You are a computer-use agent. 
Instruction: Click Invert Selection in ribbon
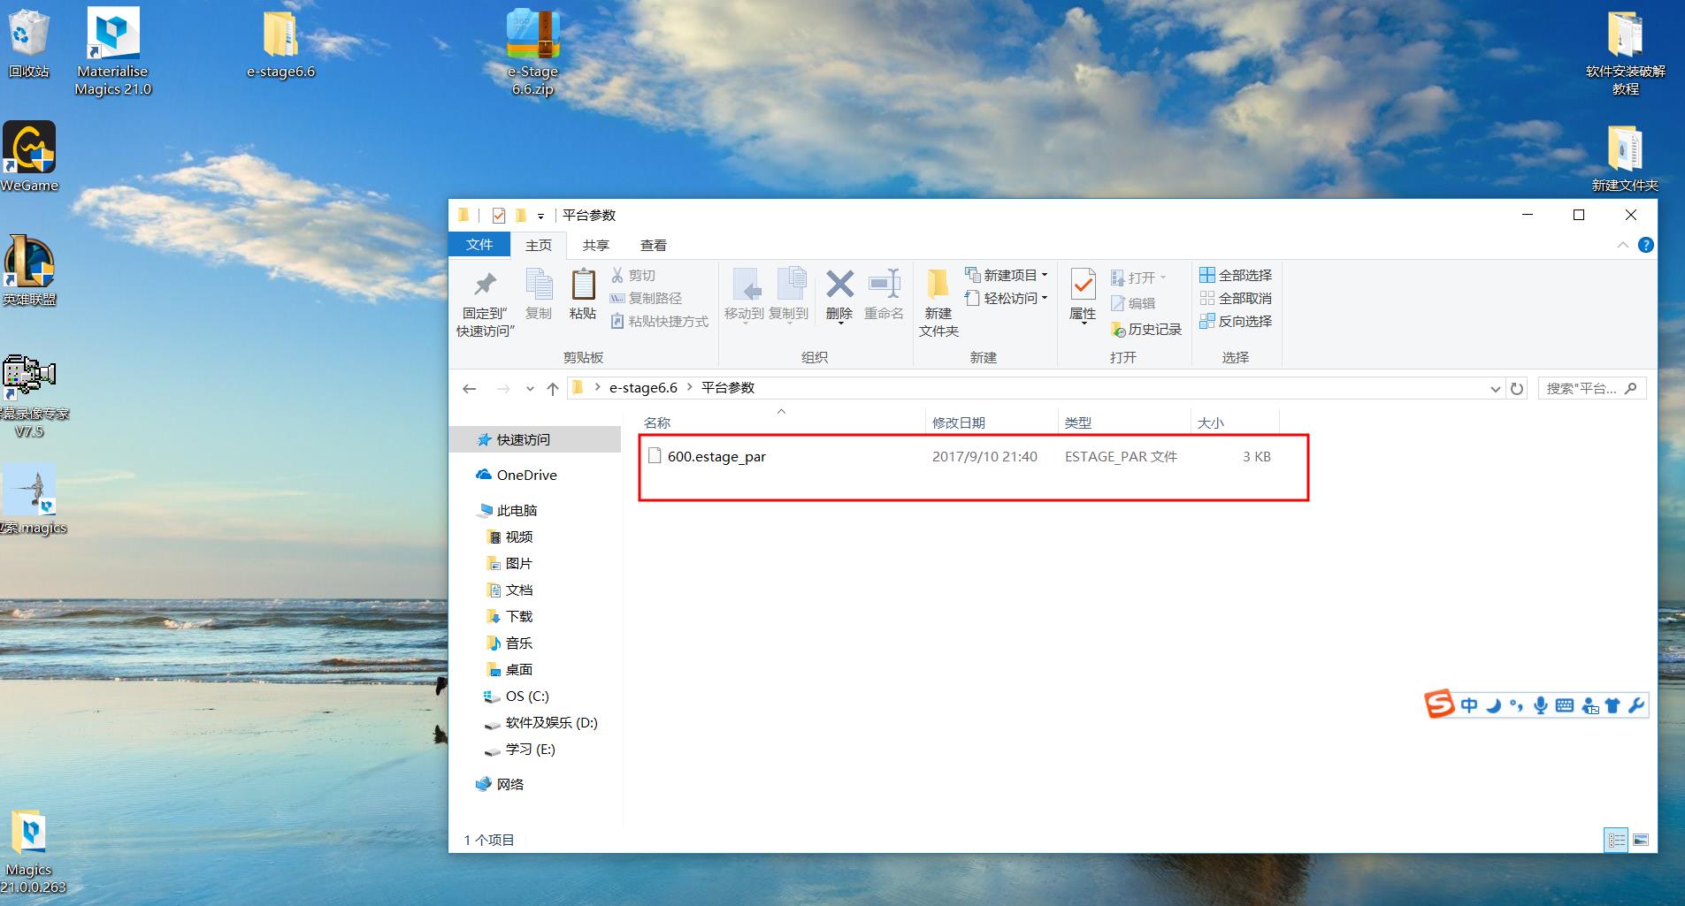[1236, 321]
